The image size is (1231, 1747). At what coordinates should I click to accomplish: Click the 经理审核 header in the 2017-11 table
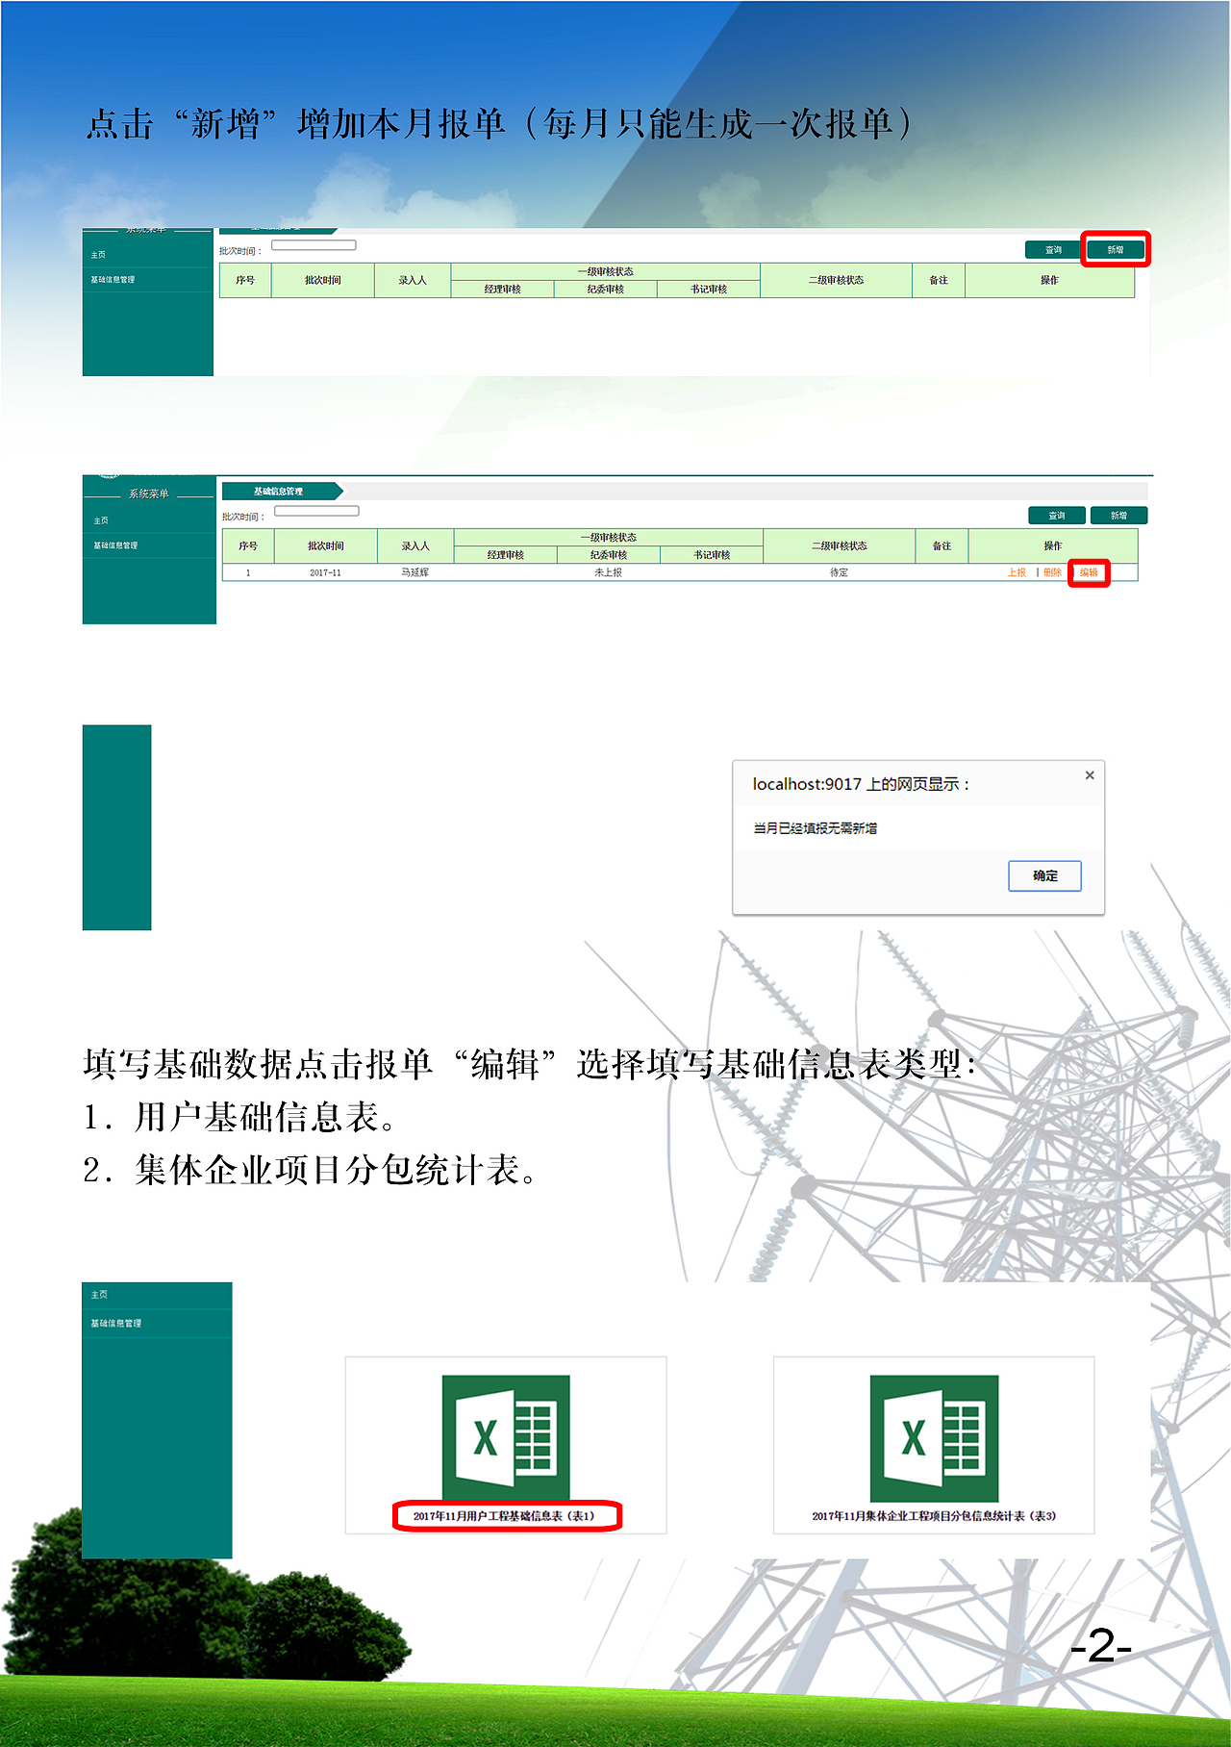coord(506,555)
